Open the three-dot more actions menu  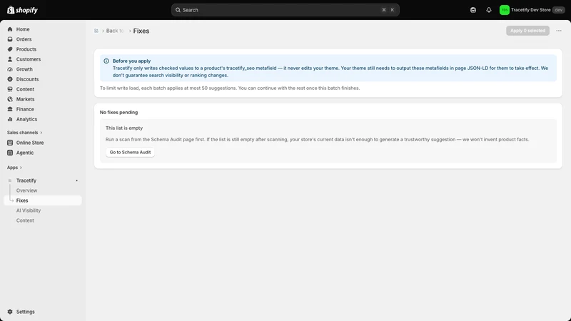(559, 31)
